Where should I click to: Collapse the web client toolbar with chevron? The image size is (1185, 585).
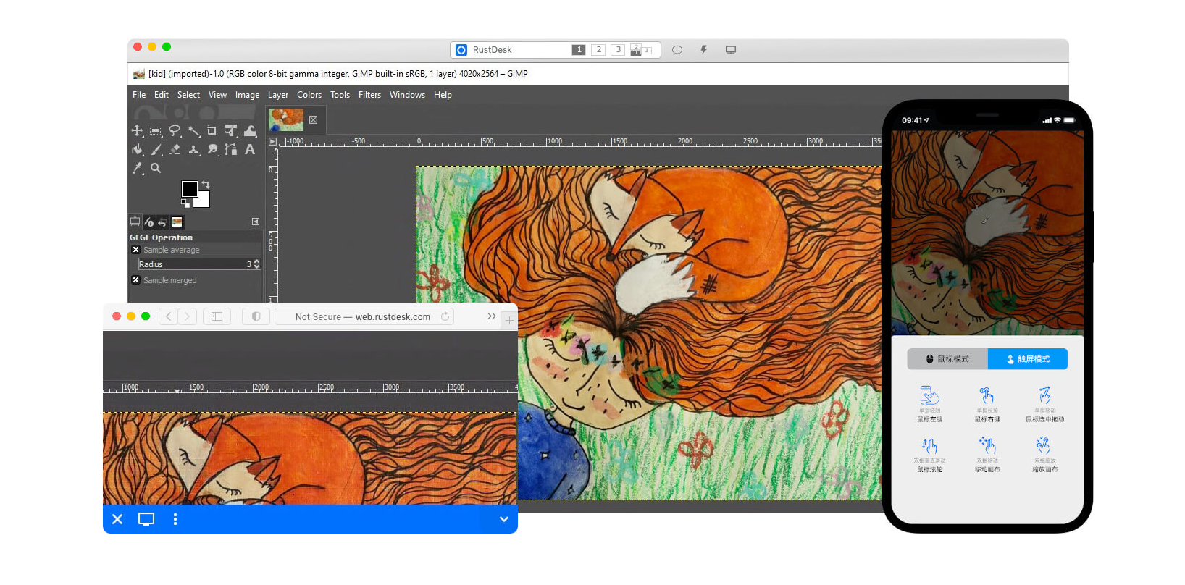click(x=504, y=519)
